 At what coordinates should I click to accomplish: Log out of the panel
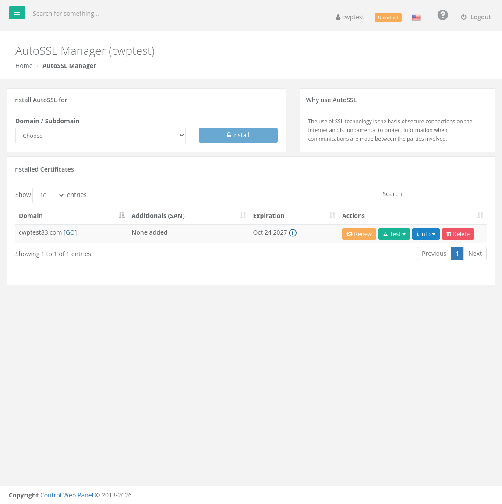coord(476,17)
